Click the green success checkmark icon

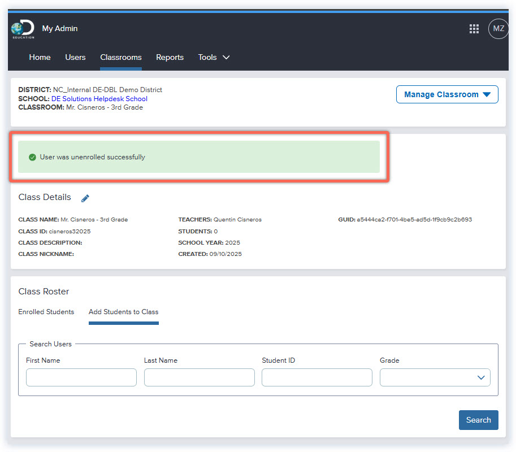click(32, 157)
